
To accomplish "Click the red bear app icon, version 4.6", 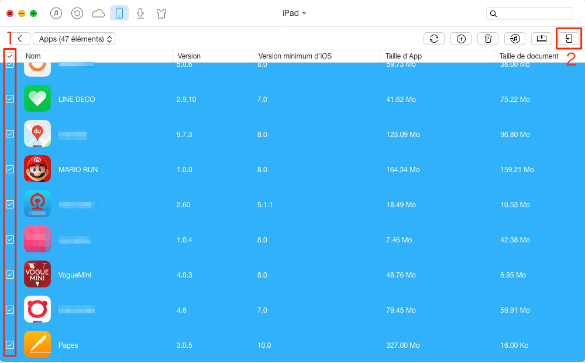I will [x=37, y=309].
